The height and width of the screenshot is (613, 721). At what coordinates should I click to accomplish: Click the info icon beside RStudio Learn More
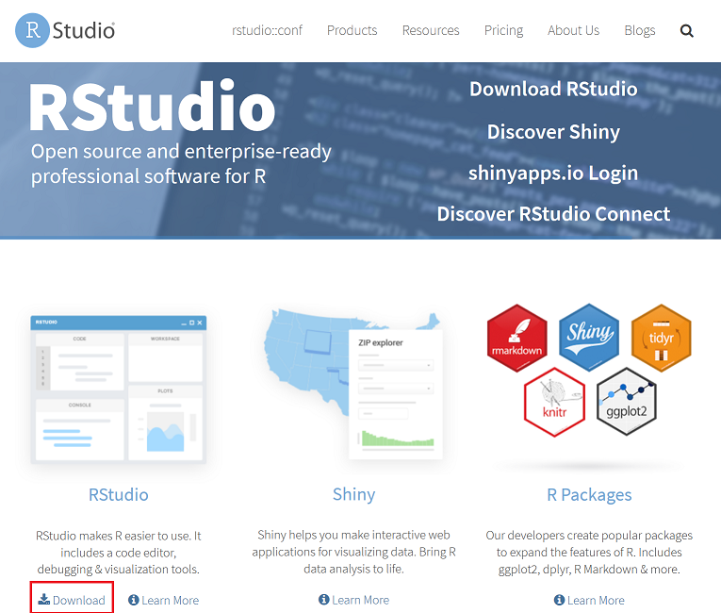coord(133,600)
